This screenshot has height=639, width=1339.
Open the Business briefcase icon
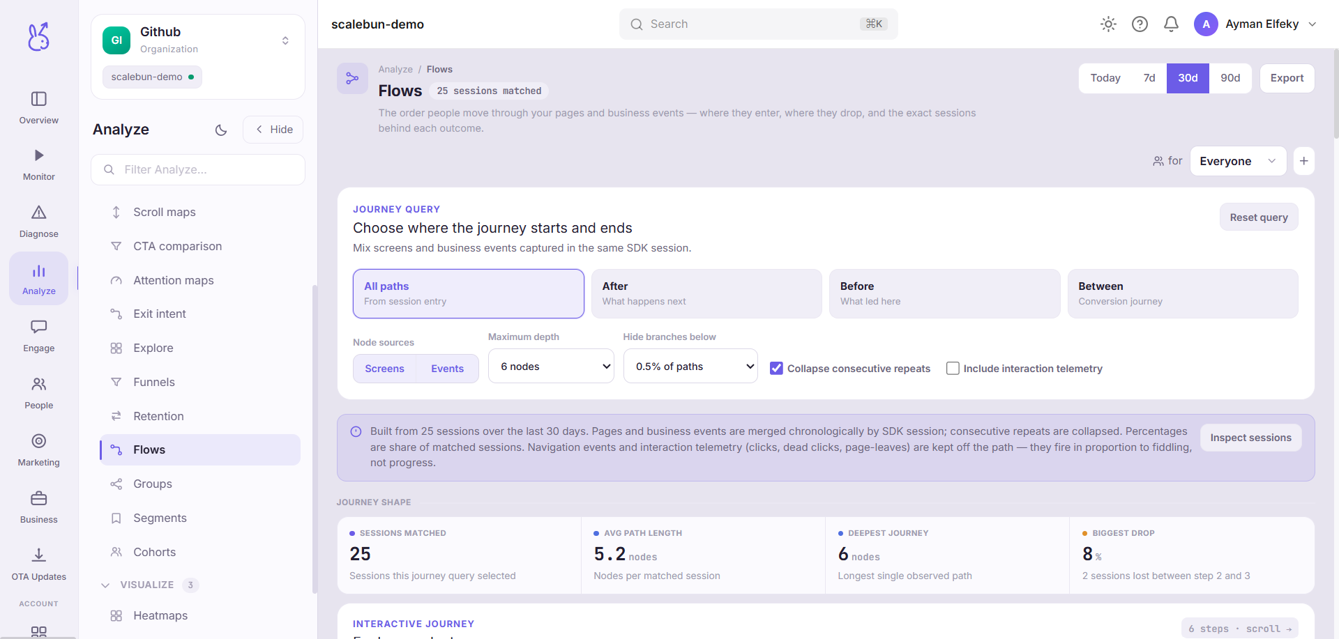39,498
